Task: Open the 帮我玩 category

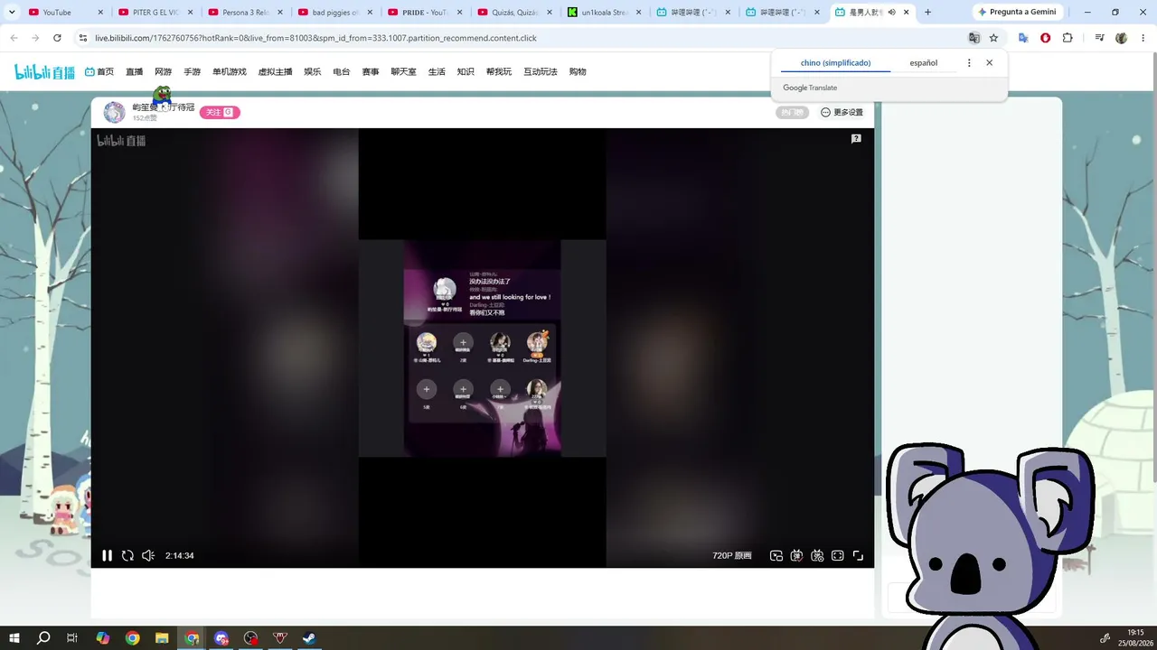Action: click(x=499, y=72)
